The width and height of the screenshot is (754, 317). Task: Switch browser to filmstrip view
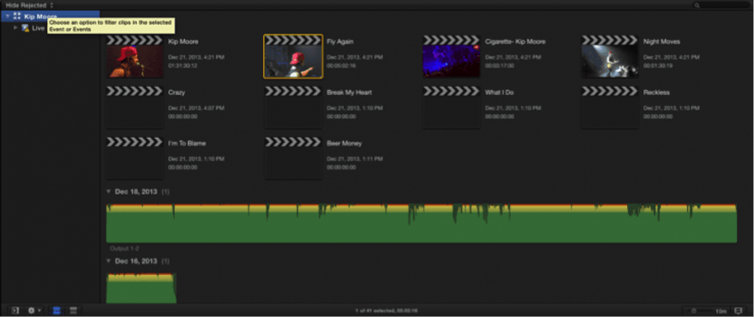57,311
